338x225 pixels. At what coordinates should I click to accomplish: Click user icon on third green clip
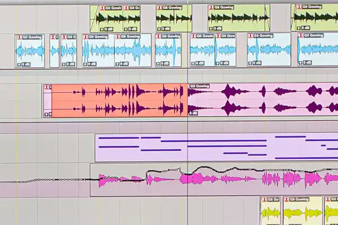(x=159, y=8)
